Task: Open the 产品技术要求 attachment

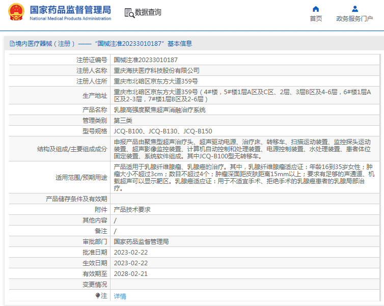Action: point(132,210)
